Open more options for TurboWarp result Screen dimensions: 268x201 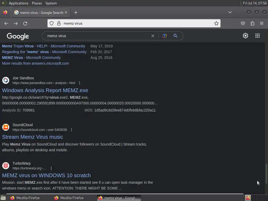(x=51, y=168)
